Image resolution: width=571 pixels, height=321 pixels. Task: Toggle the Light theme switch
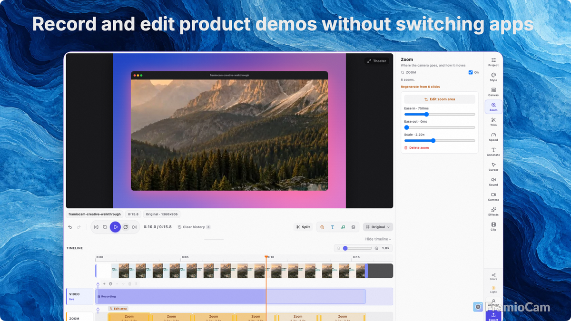pos(493,289)
